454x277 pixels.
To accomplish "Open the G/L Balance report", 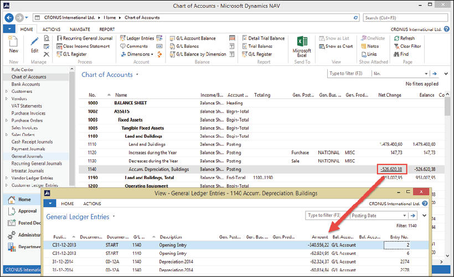I will tap(184, 46).
